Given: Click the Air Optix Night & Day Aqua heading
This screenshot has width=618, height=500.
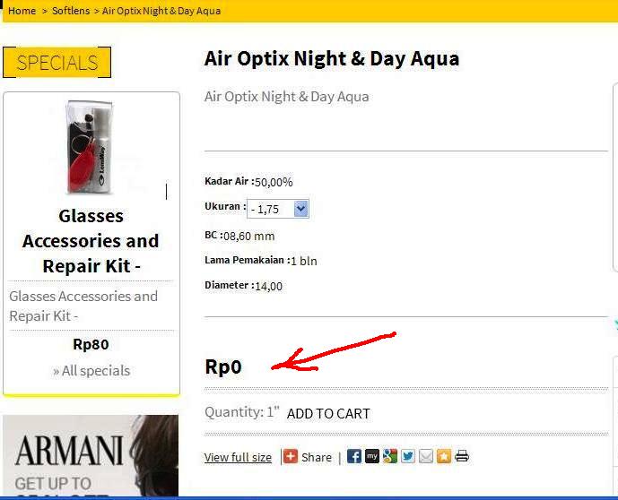Looking at the screenshot, I should click(x=332, y=58).
